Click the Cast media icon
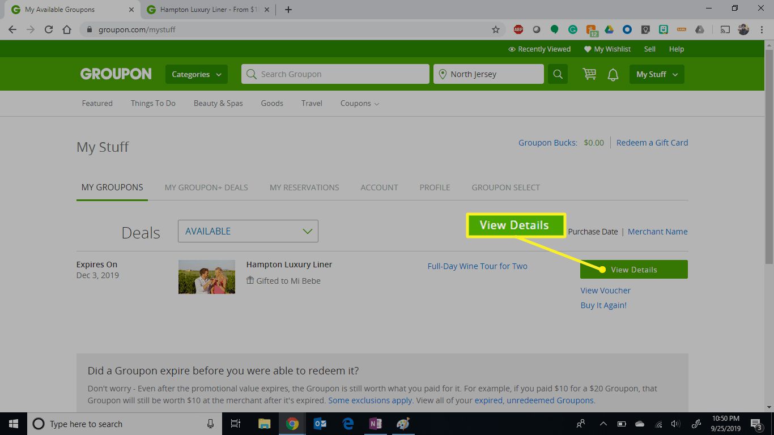774x435 pixels. 725,29
